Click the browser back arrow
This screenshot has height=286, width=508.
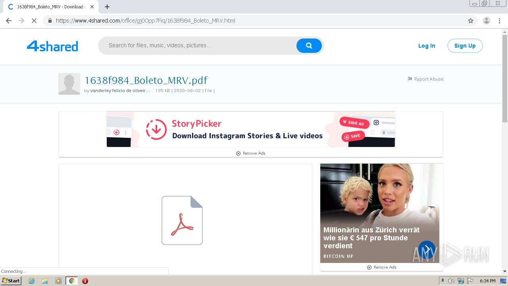tap(9, 21)
